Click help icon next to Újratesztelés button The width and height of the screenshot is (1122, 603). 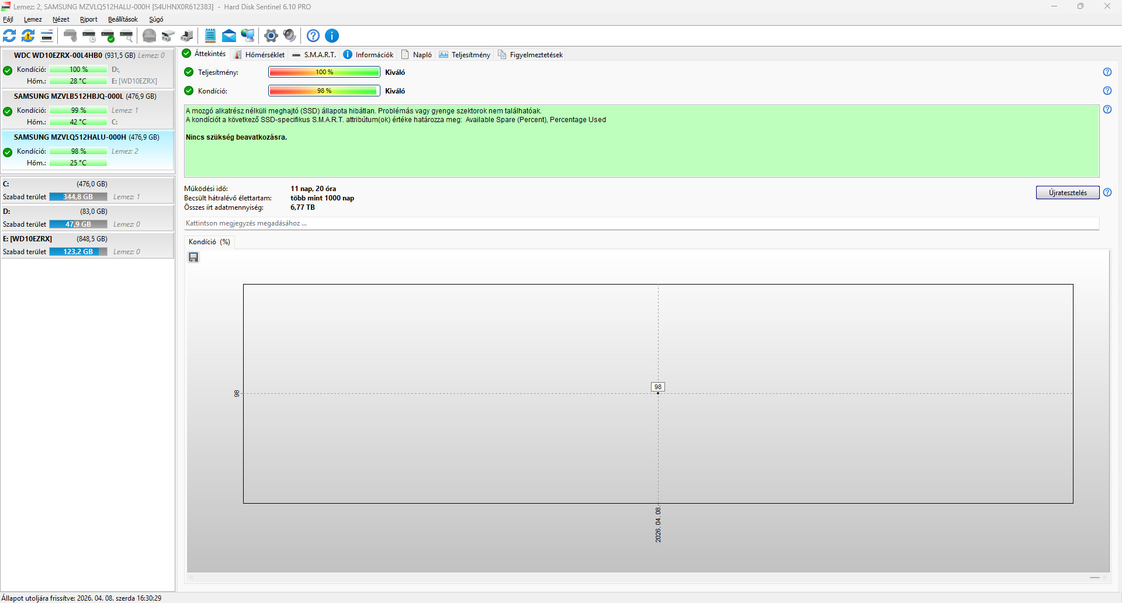1107,192
